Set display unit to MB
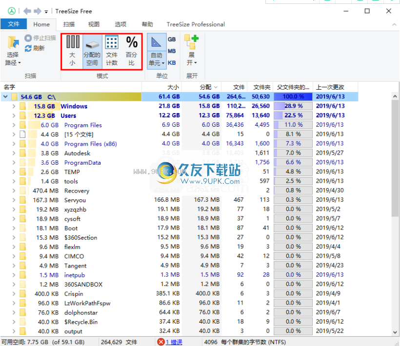 click(172, 51)
